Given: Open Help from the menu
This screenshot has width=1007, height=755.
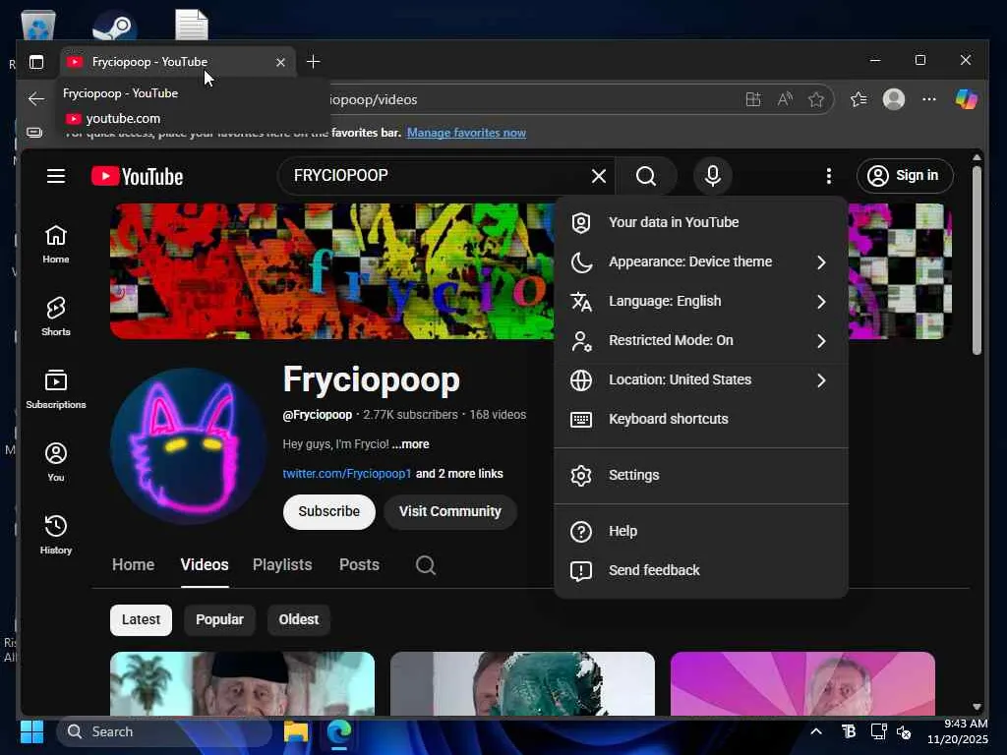Looking at the screenshot, I should tap(701, 532).
